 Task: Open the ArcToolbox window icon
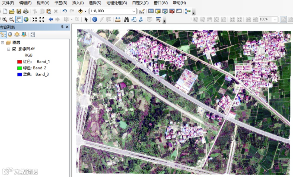[x=172, y=11]
